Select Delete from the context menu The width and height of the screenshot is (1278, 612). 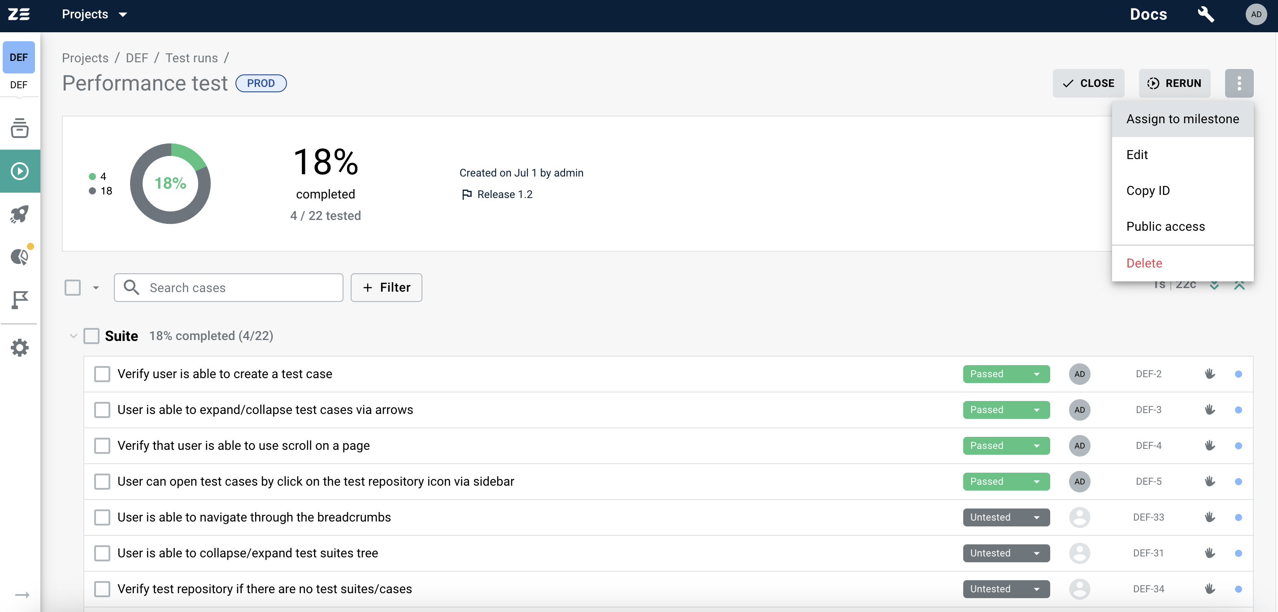(1145, 262)
